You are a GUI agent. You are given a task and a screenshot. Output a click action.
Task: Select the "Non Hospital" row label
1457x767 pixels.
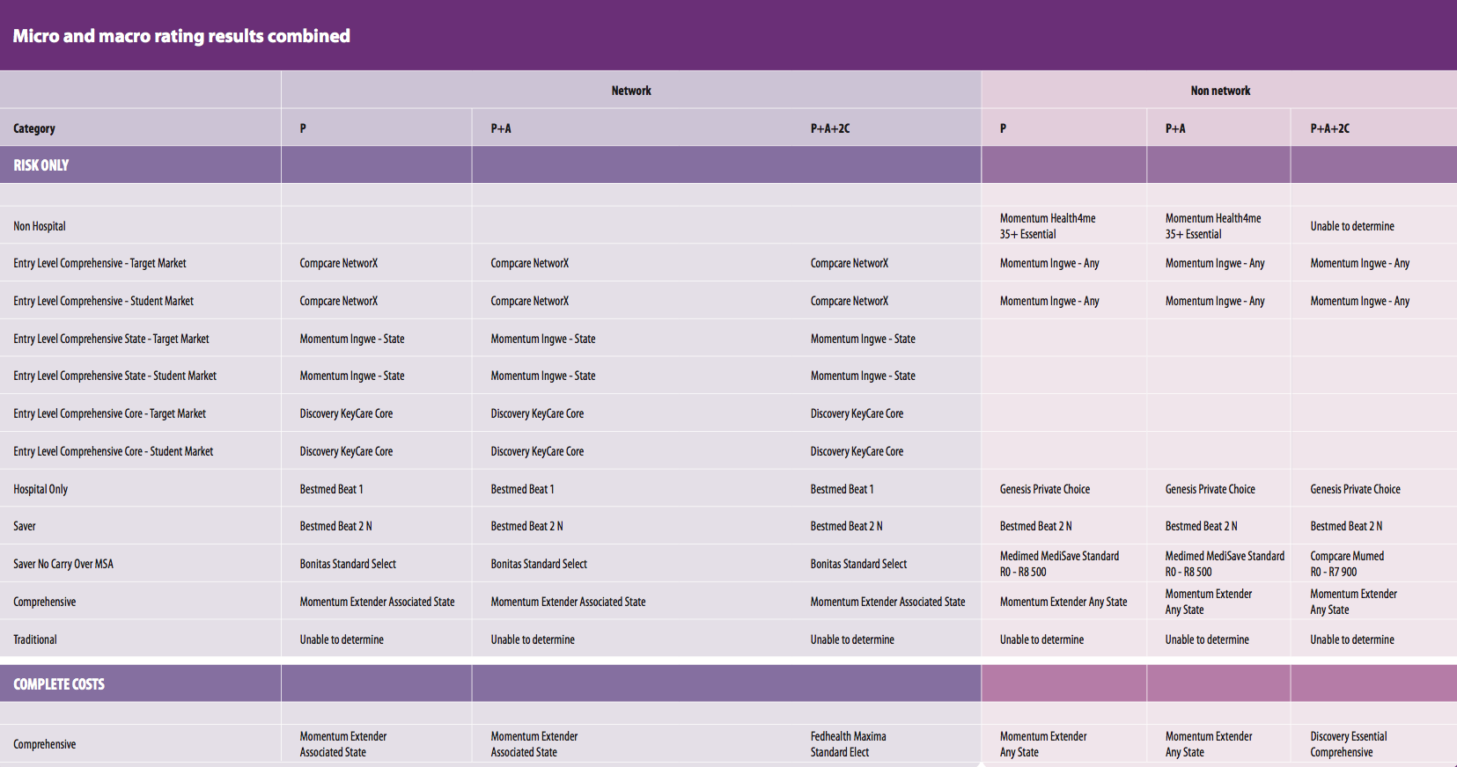click(40, 226)
